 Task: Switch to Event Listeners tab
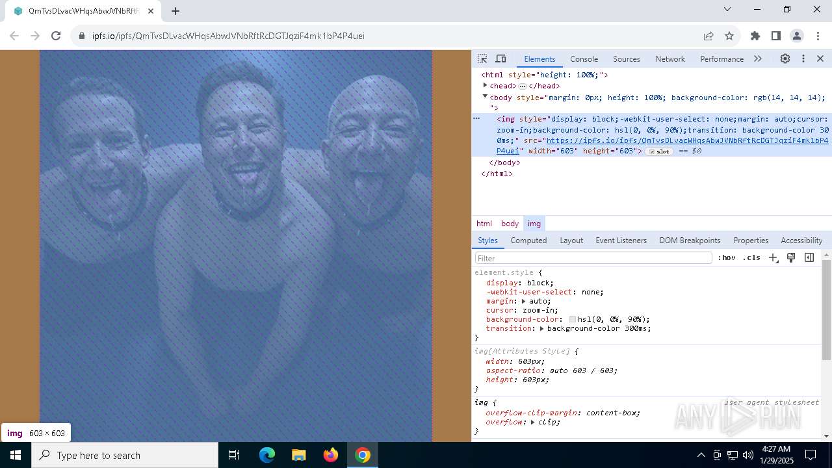[621, 240]
